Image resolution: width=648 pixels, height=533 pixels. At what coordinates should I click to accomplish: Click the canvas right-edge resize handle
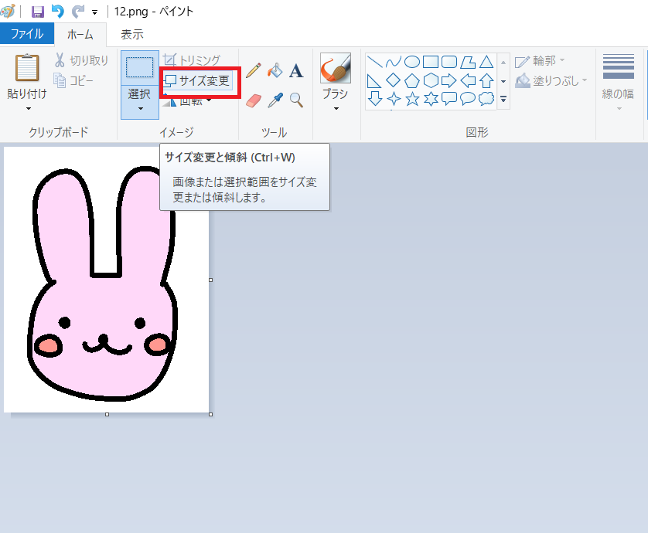coord(211,280)
